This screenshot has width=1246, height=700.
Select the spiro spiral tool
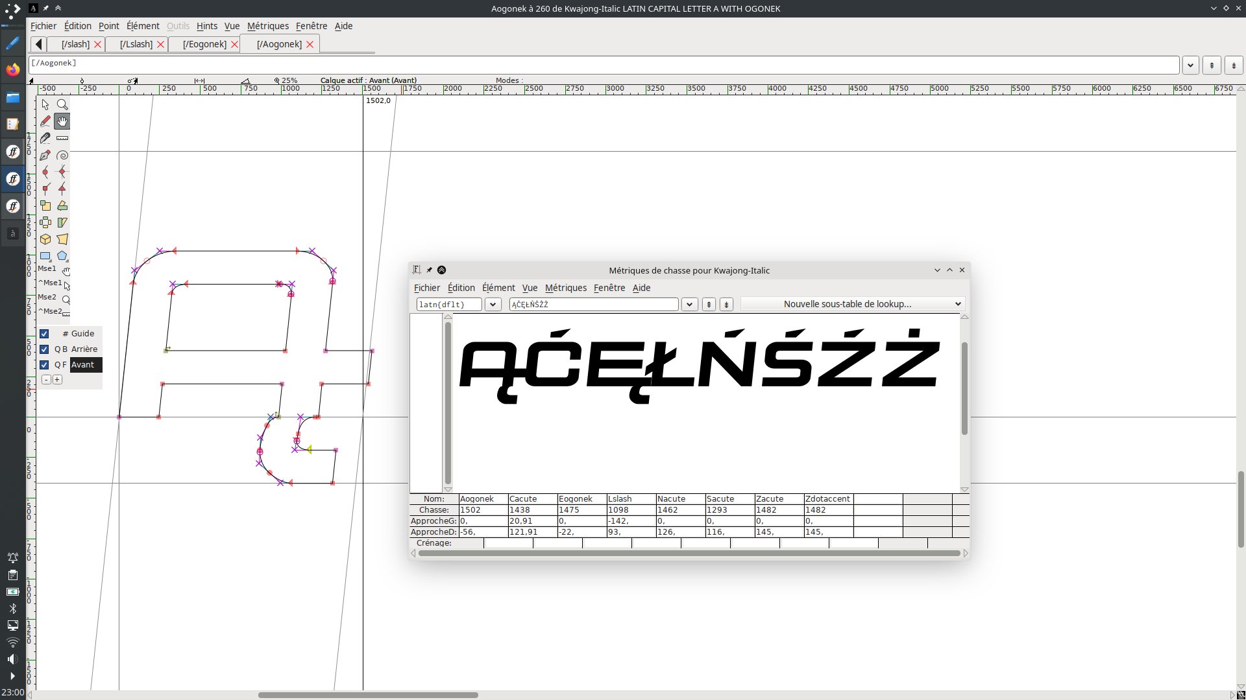(x=62, y=155)
